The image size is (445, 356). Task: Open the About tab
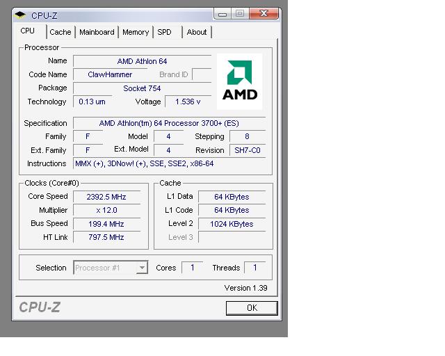click(x=197, y=32)
